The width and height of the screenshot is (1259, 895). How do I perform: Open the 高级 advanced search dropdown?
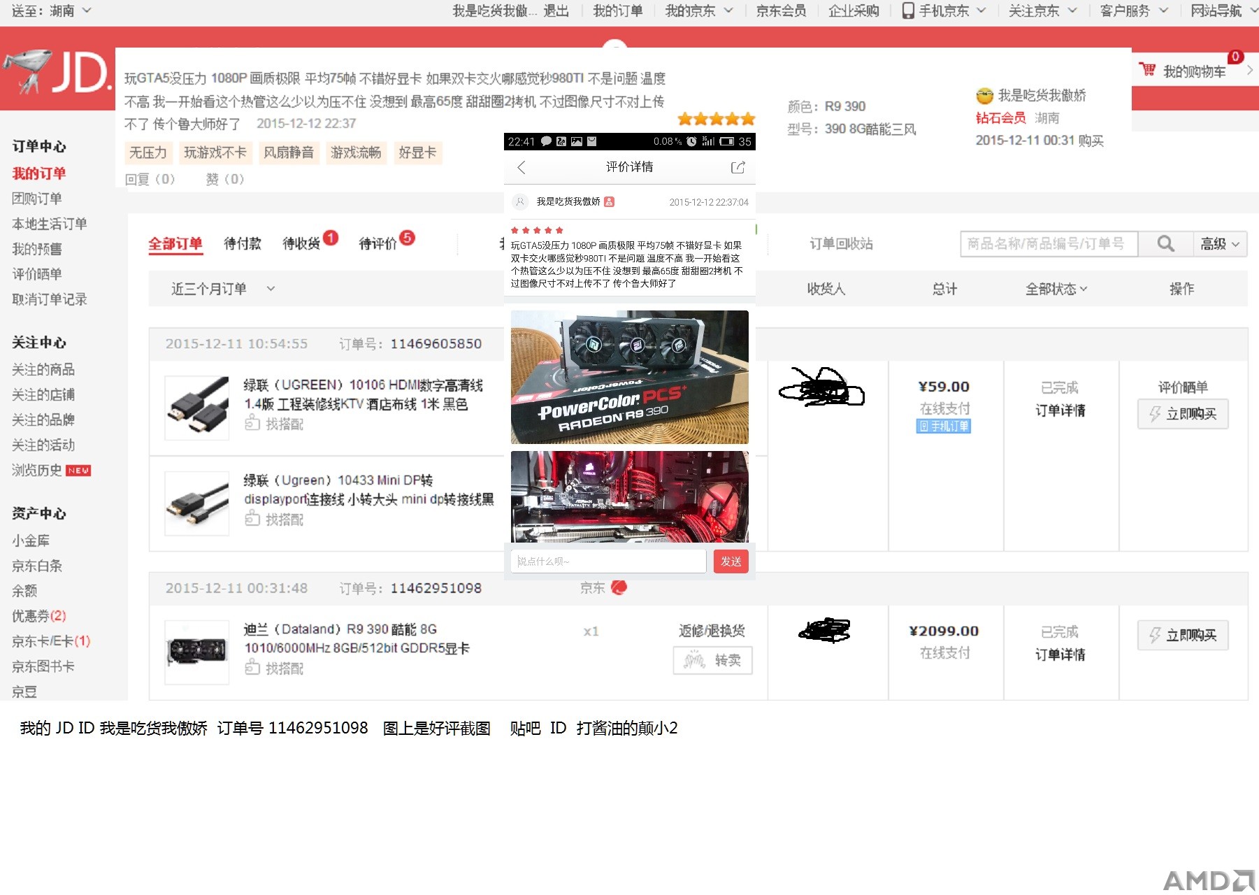tap(1220, 244)
